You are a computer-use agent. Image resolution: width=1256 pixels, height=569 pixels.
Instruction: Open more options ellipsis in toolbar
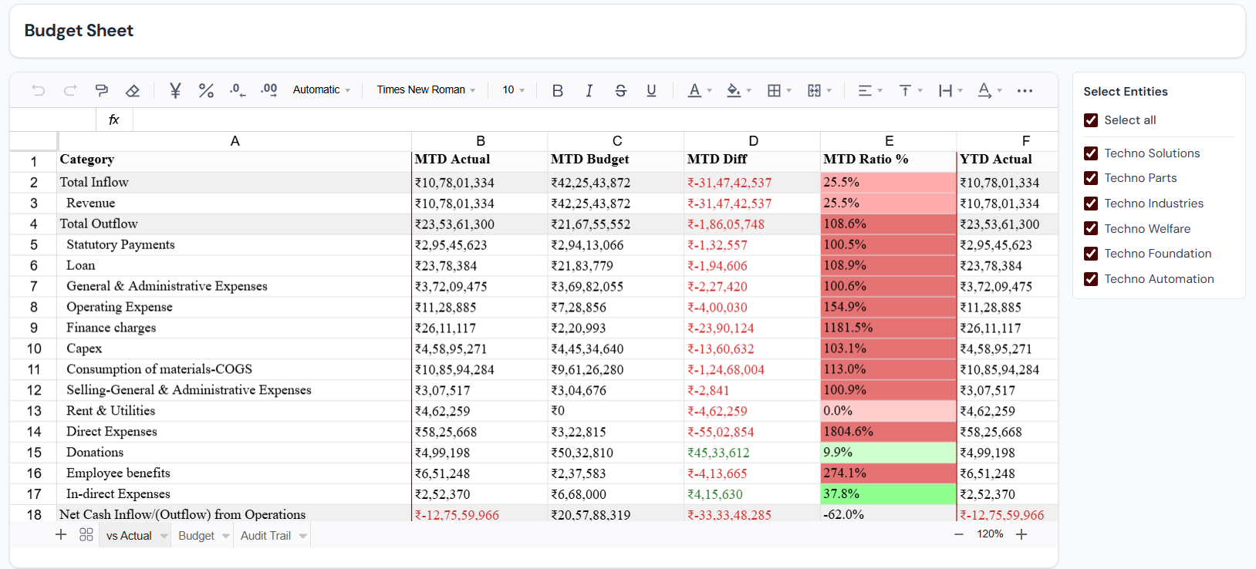[1025, 91]
